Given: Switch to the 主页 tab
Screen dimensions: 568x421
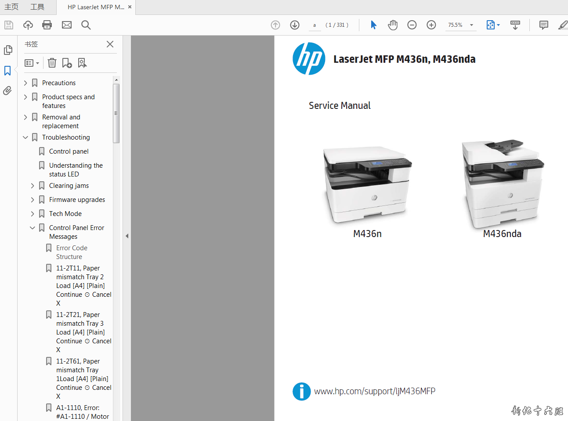Looking at the screenshot, I should pos(11,7).
